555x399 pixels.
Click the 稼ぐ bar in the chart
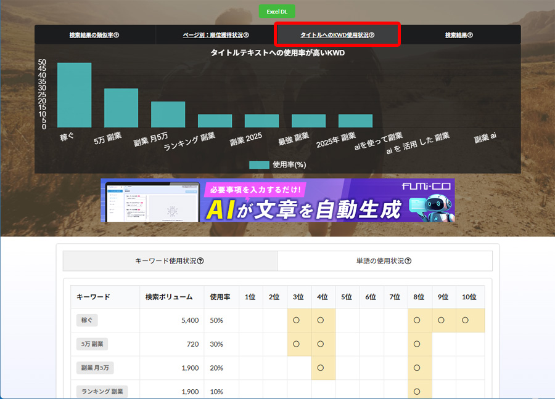coord(74,95)
